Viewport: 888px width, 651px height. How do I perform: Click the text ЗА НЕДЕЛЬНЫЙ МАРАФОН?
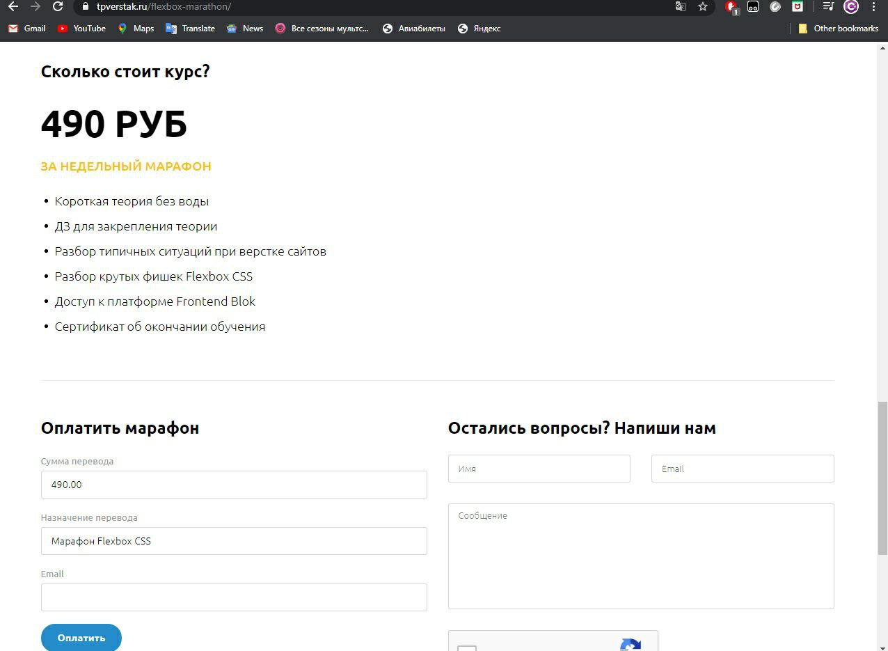tap(126, 166)
